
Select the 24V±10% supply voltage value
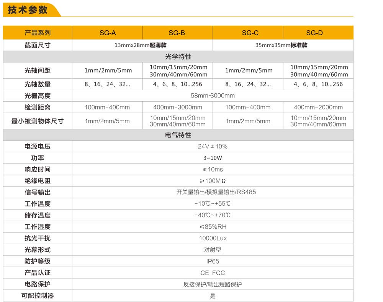pos(213,147)
